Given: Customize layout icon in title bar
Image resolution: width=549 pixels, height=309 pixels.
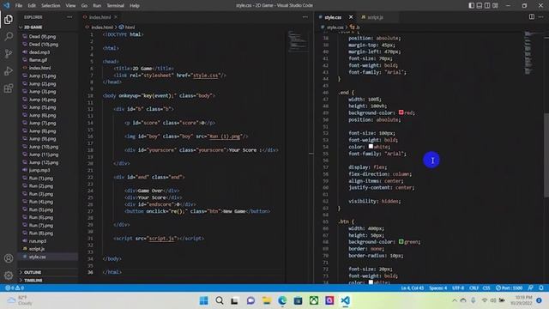Looking at the screenshot, I should (x=495, y=6).
